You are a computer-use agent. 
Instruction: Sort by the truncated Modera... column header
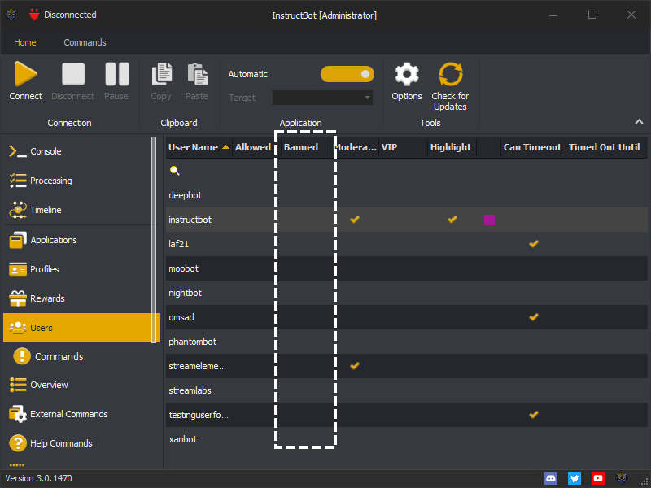354,147
